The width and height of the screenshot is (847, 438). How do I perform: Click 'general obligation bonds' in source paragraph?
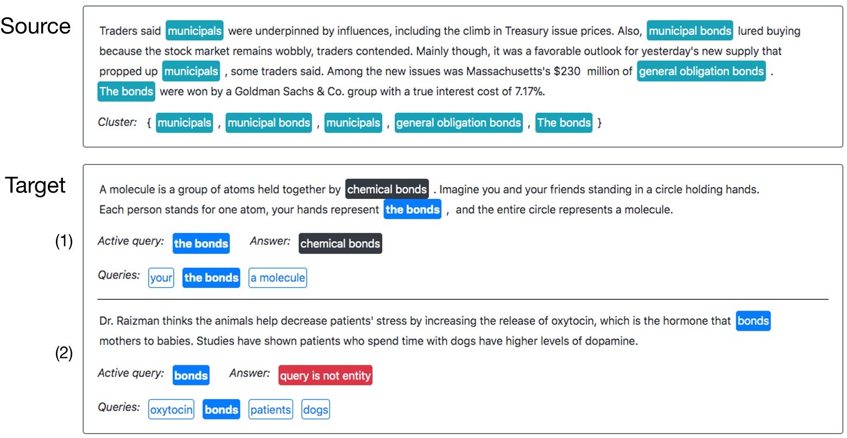pos(701,72)
